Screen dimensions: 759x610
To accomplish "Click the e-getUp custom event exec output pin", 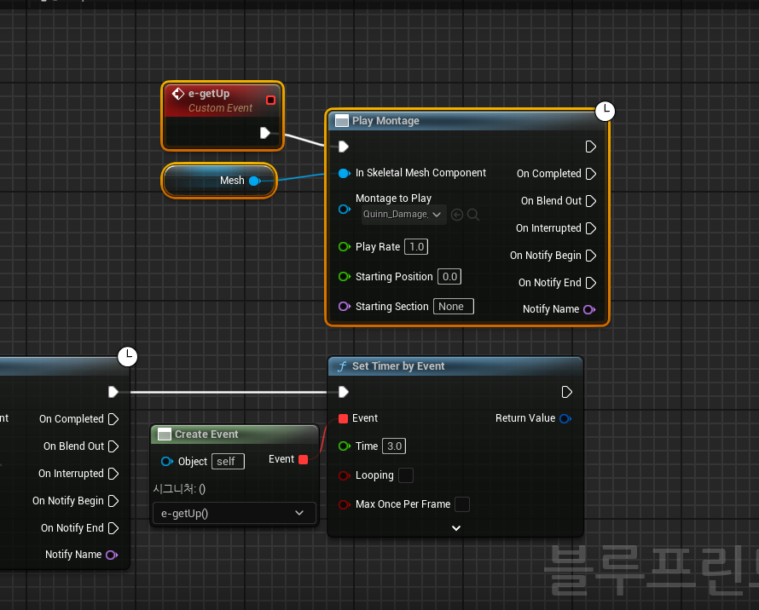I will pos(264,133).
